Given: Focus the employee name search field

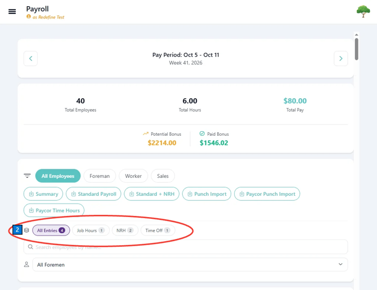Looking at the screenshot, I should click(x=186, y=247).
